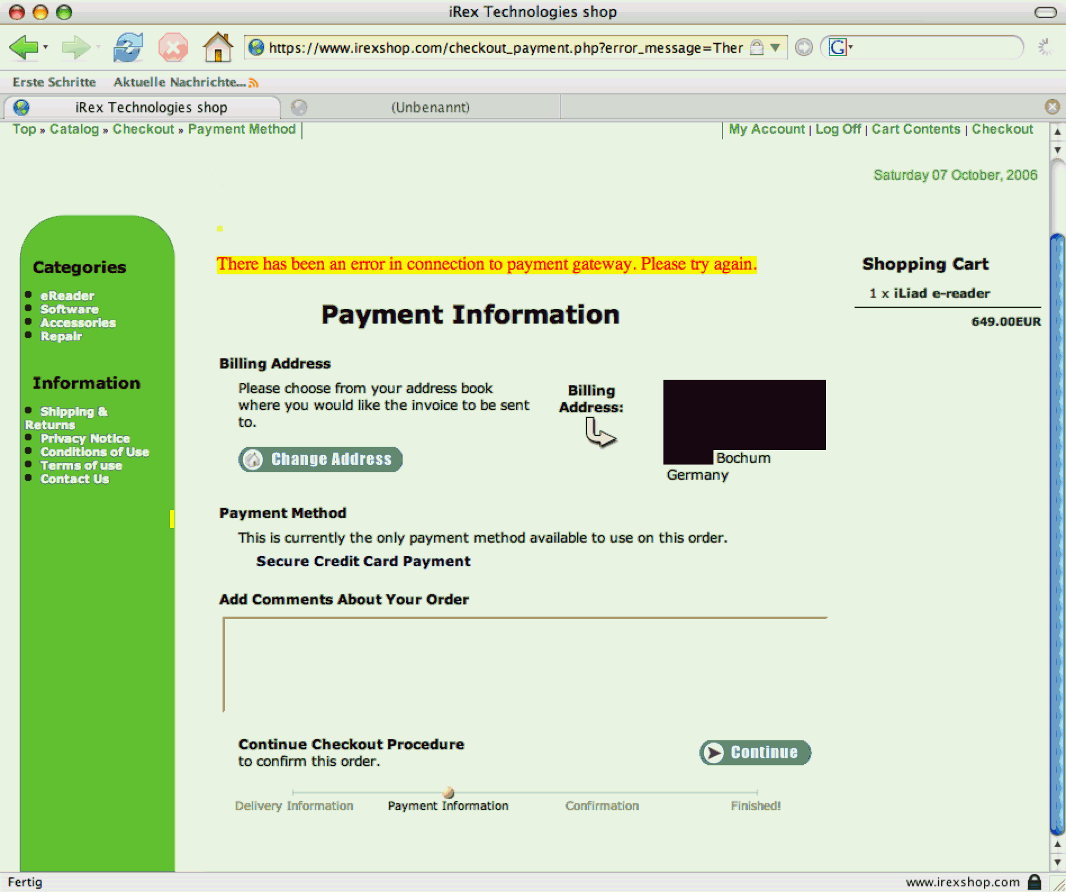Click the Change Address button
Screen dimensions: 1066x892
click(320, 459)
